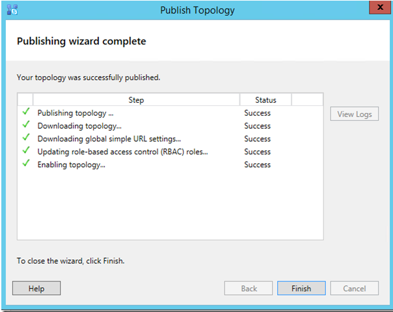393x312 pixels.
Task: Click checkmark beside Downloading topology
Action: (x=26, y=124)
